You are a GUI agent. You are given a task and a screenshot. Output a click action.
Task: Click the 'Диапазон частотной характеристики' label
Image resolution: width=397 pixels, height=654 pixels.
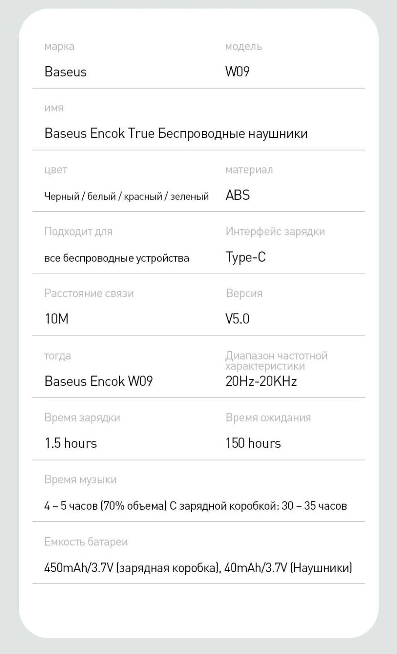[x=277, y=361]
